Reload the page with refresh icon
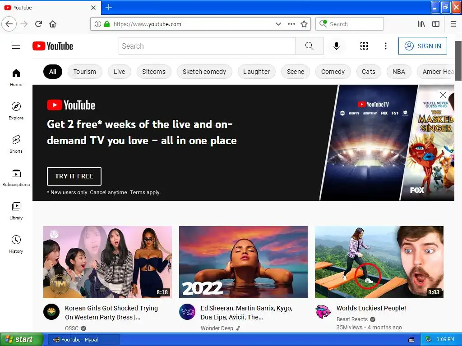Viewport: 462px width, 346px height. (x=38, y=24)
